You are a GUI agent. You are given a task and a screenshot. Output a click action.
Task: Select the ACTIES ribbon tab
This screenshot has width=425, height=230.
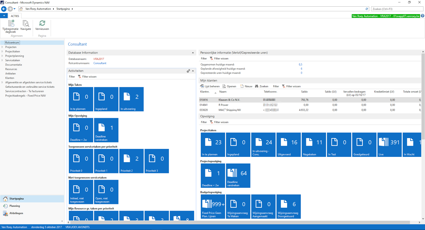15,16
